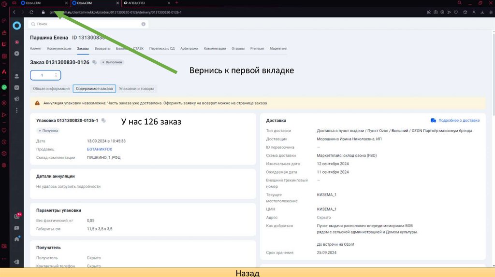Close the active Ozon.CRM browser tab
Screen dimensions: 495x277
117,3
